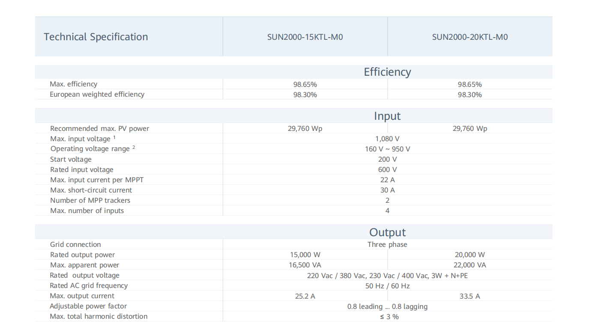Click the 22 A value
Viewport: 592px width, 329px height.
(387, 180)
